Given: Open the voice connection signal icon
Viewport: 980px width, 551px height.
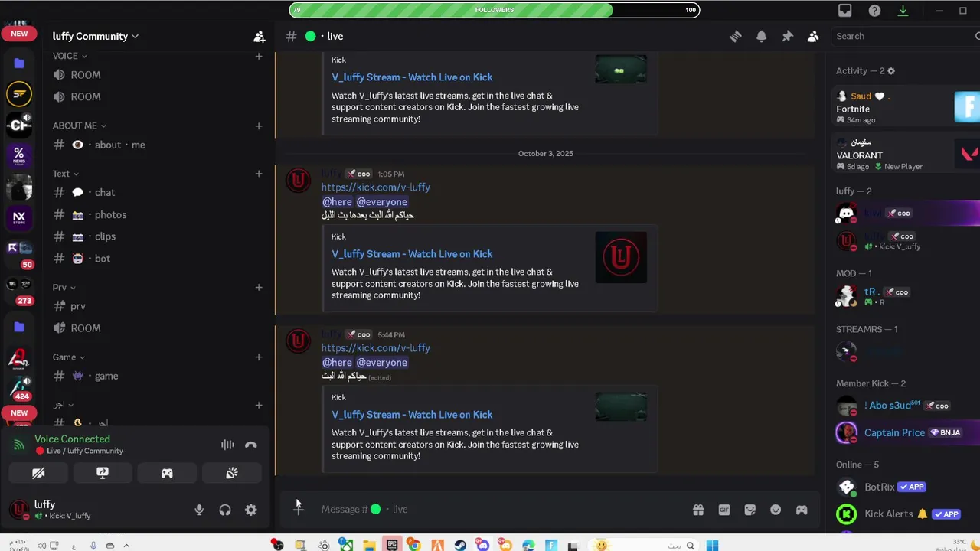Looking at the screenshot, I should pyautogui.click(x=19, y=445).
